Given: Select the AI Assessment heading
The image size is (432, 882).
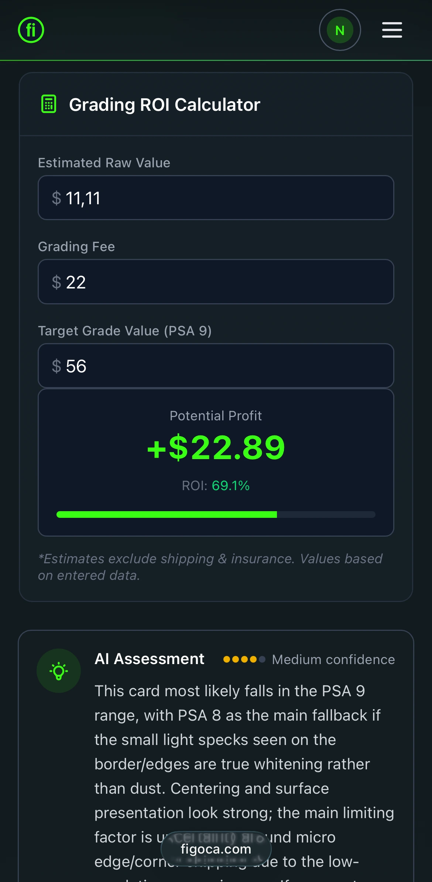Looking at the screenshot, I should [x=149, y=659].
